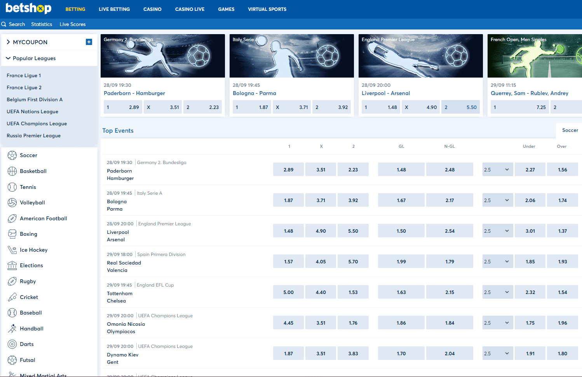Viewport: 582px width, 377px height.
Task: Open 2.5 goals dropdown for Omonia Nicosia match
Action: 498,323
